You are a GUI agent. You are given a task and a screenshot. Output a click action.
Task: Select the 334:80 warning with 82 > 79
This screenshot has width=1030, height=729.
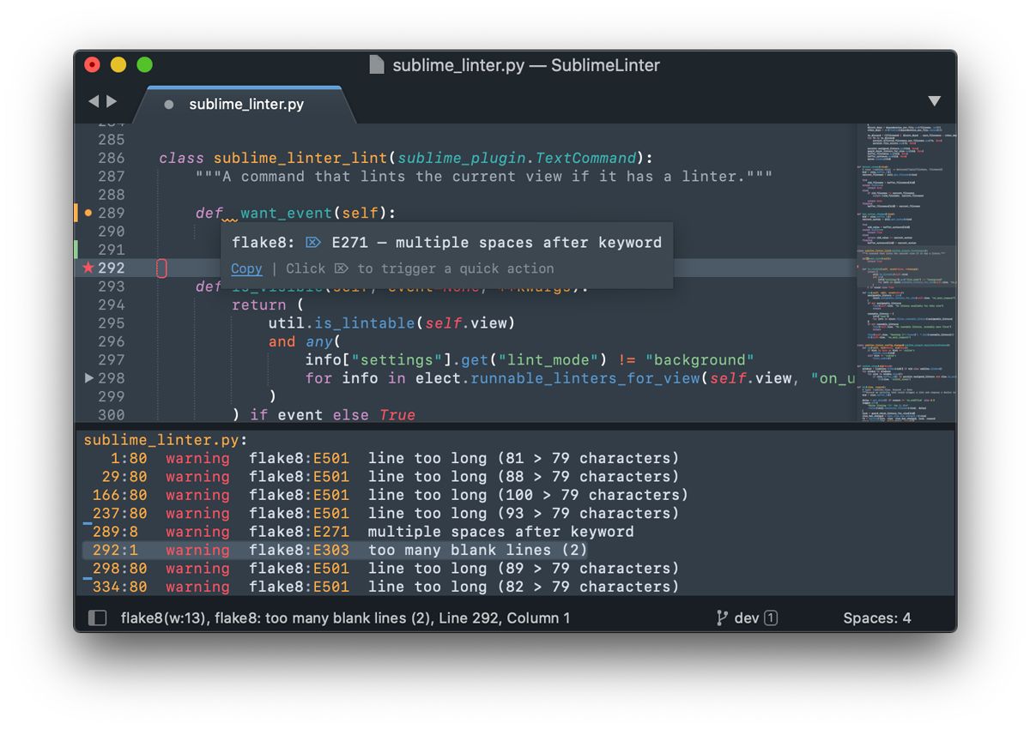(x=382, y=587)
